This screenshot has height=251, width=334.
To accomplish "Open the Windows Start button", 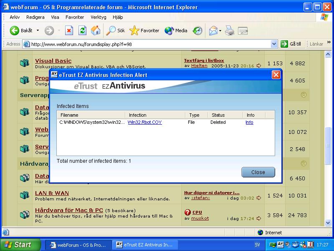I will pos(20,245).
